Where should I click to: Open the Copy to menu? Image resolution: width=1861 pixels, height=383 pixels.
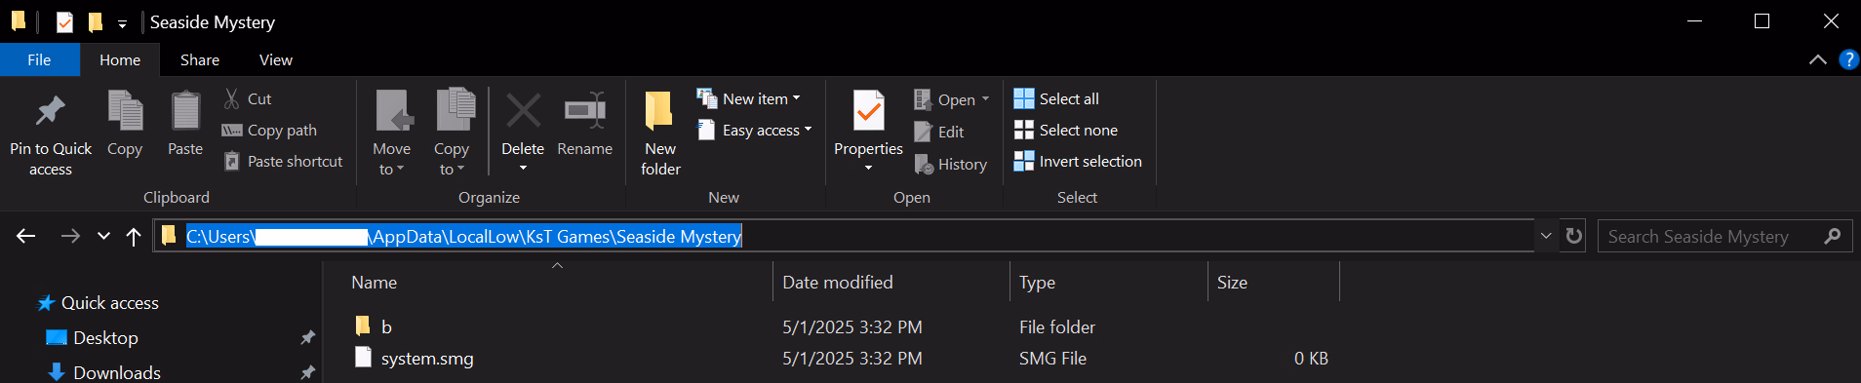pyautogui.click(x=452, y=133)
